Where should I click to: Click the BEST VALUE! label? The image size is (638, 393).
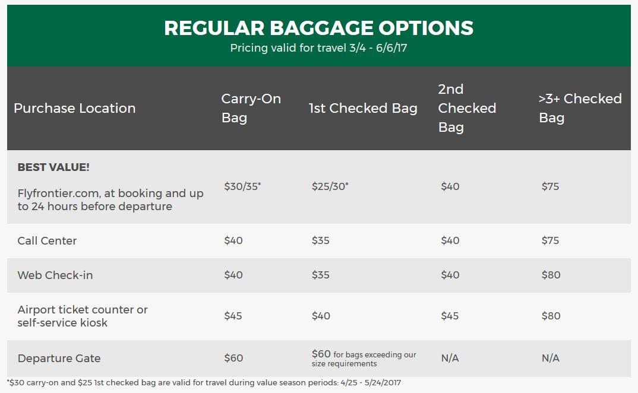[x=53, y=167]
